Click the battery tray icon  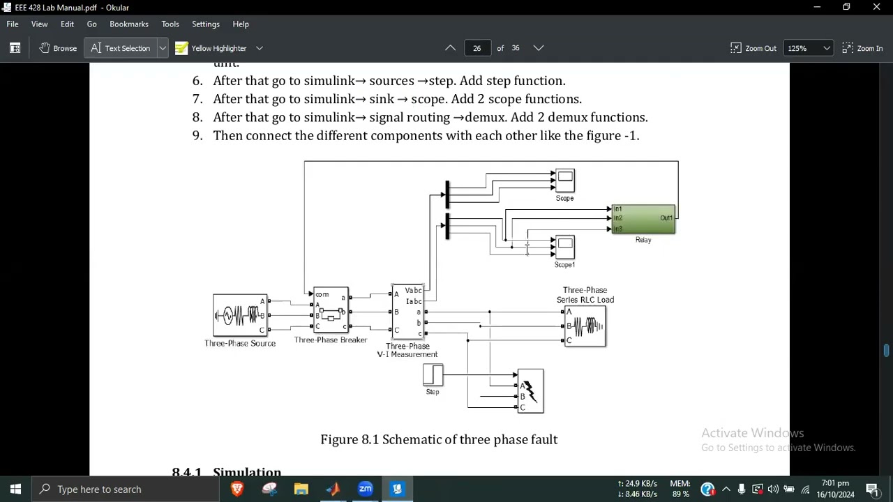789,489
